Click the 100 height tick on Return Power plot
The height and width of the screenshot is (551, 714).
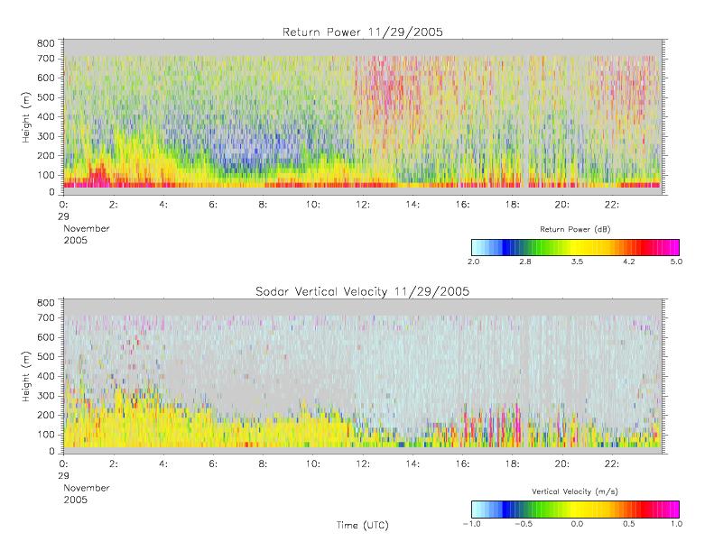click(45, 175)
